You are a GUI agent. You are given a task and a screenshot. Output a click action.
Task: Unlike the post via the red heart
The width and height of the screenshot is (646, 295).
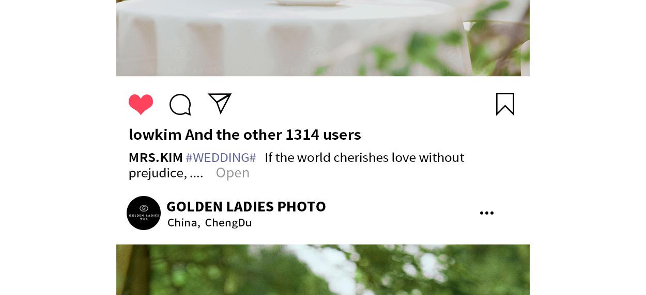click(141, 105)
